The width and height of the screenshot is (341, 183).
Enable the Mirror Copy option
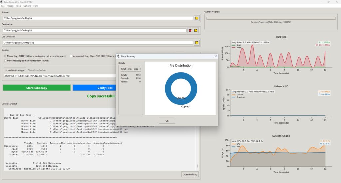click(5, 56)
